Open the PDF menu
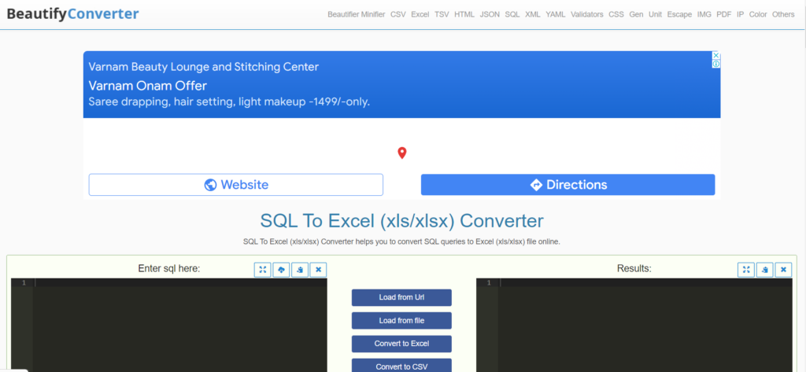 pyautogui.click(x=724, y=14)
